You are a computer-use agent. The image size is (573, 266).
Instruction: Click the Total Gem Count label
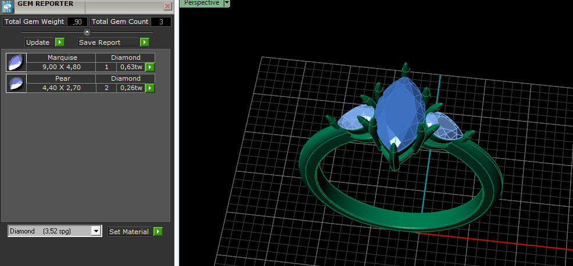pyautogui.click(x=120, y=22)
